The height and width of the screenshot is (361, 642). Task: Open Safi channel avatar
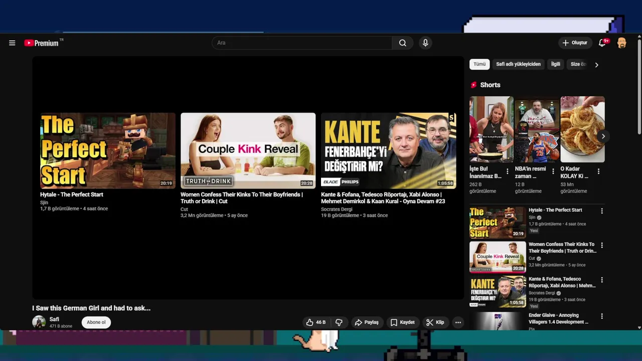click(39, 322)
